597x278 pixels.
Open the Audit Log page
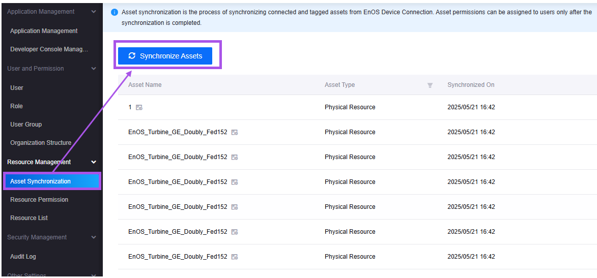click(x=23, y=257)
